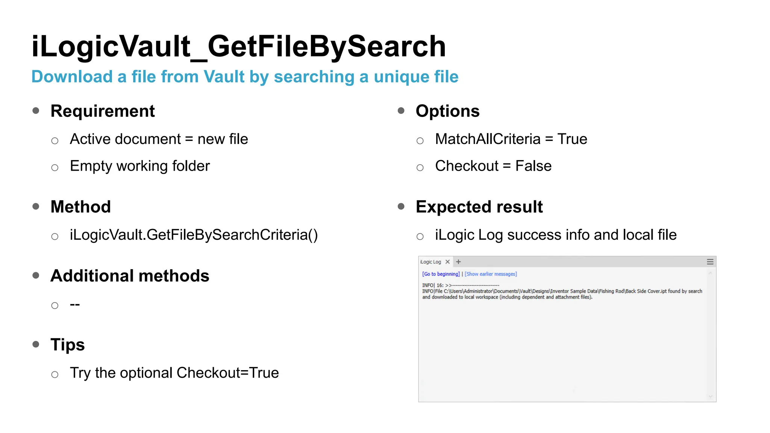Click the blue "Download a file from Vault" subtitle

coord(245,77)
